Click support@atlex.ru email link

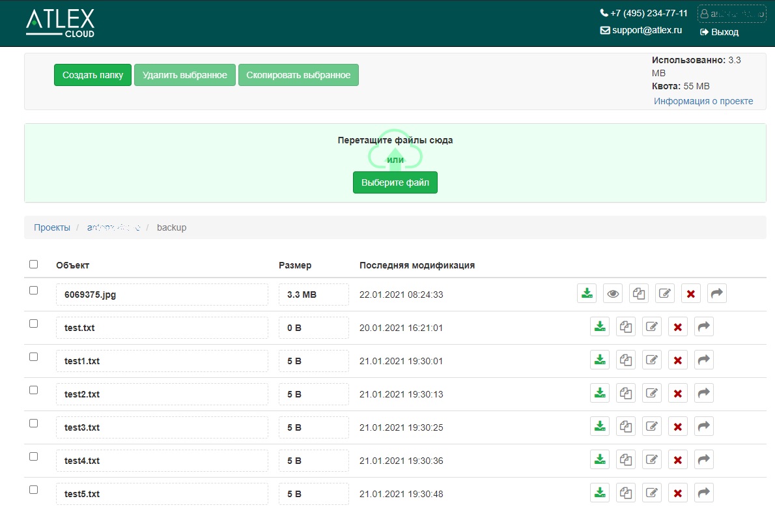click(x=641, y=30)
